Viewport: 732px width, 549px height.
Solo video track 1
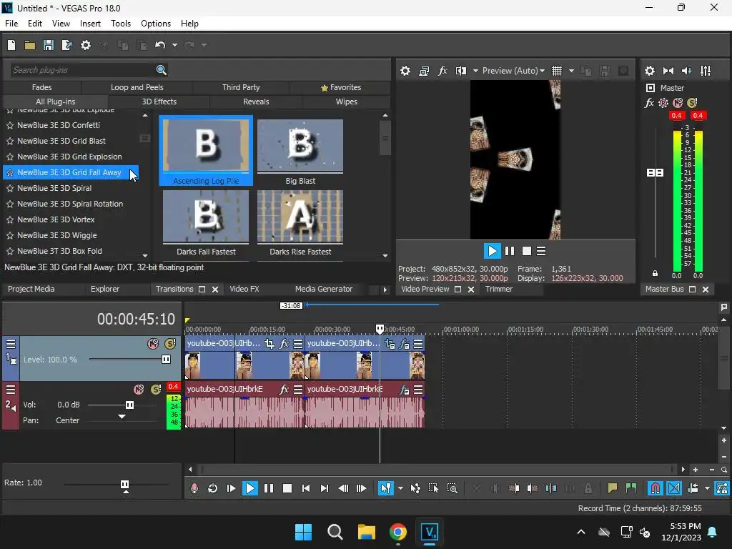(x=170, y=344)
